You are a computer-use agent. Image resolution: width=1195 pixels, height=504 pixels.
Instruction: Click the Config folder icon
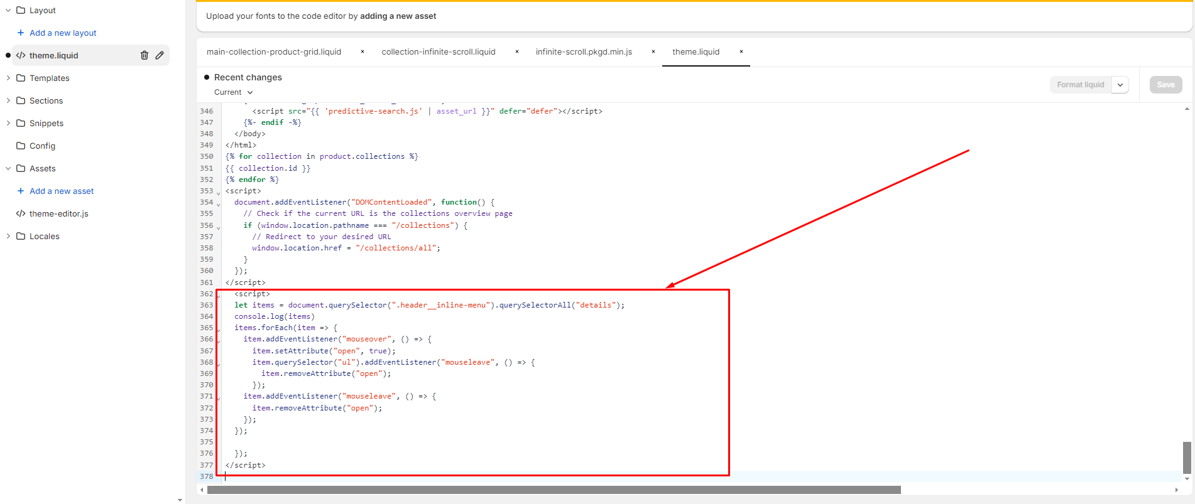pyautogui.click(x=21, y=146)
